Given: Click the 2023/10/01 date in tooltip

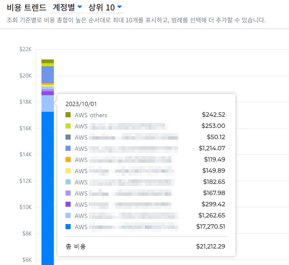Looking at the screenshot, I should tap(81, 104).
